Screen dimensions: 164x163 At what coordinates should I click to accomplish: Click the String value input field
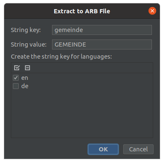(102, 44)
